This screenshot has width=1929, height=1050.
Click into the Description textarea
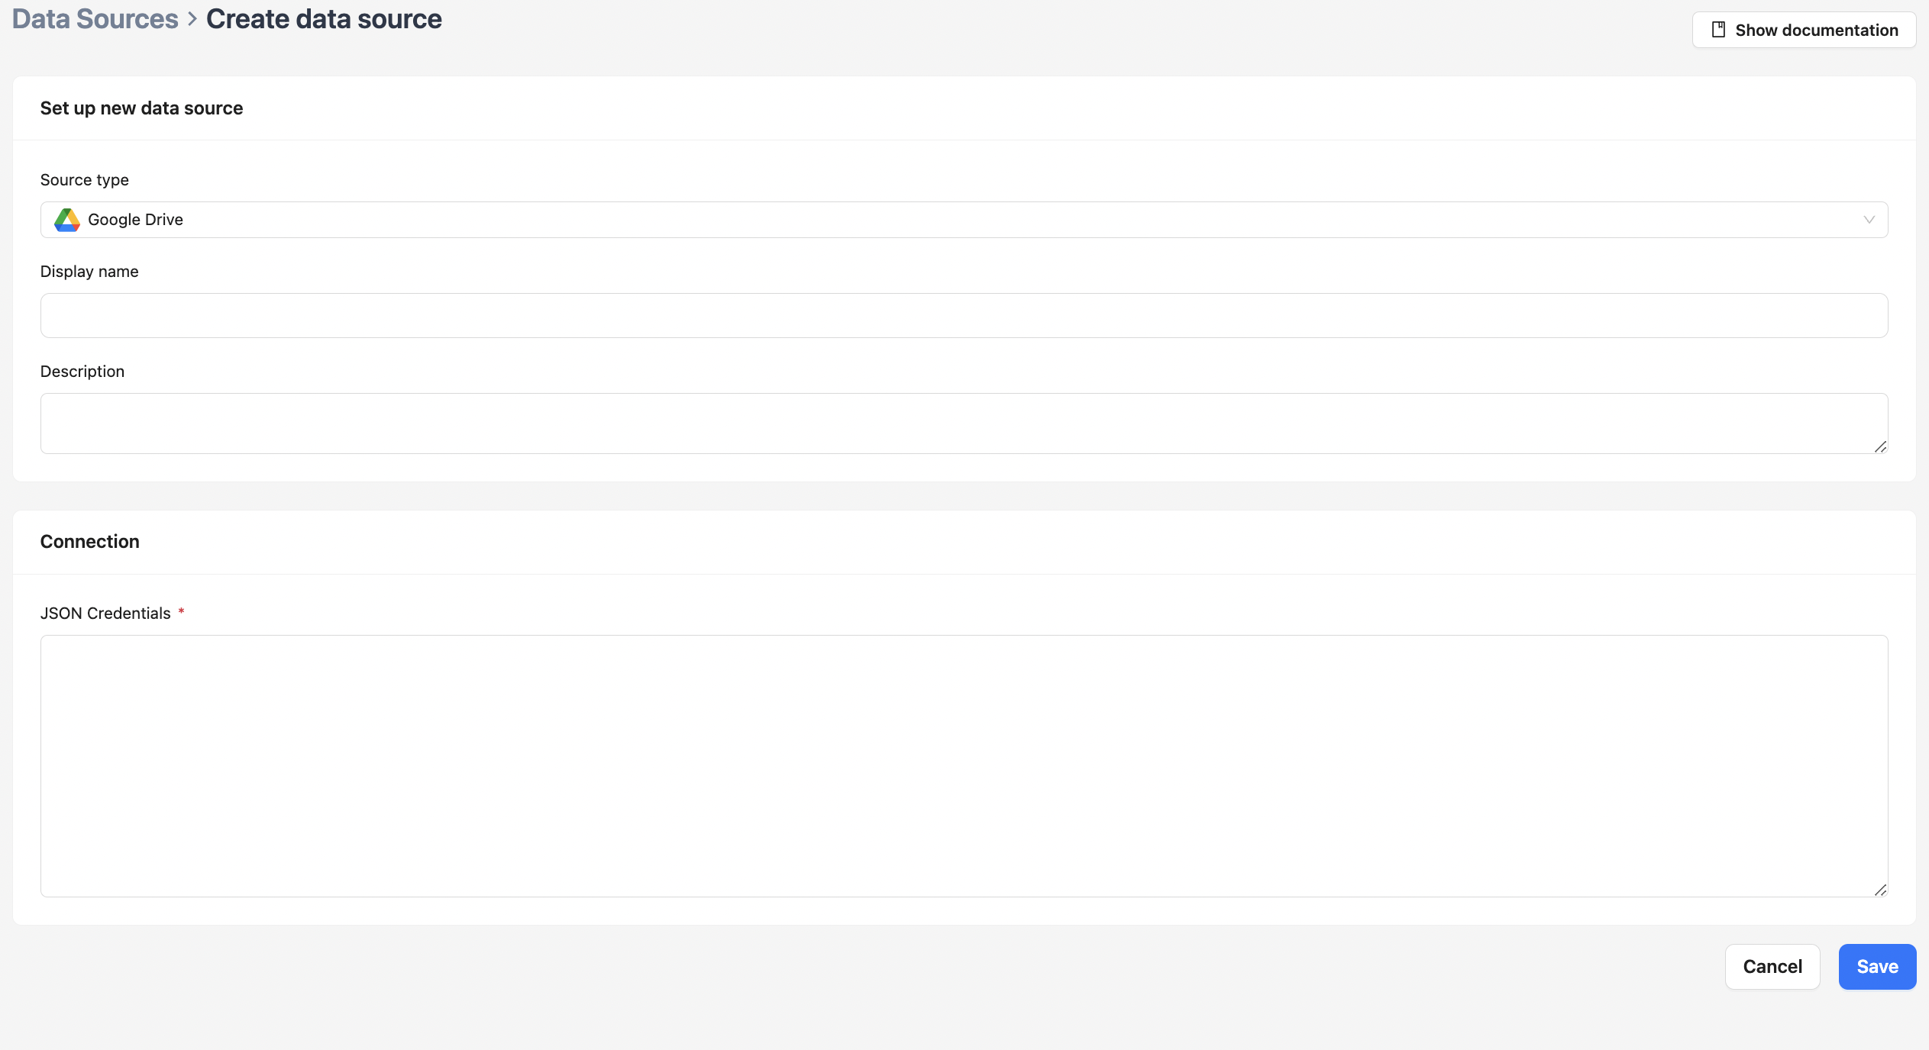coord(964,423)
